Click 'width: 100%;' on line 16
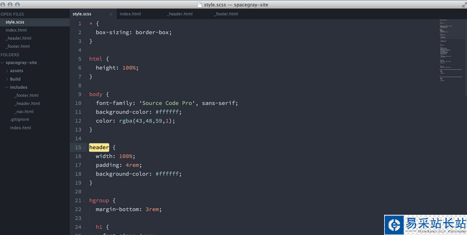The image size is (467, 235). coord(115,156)
